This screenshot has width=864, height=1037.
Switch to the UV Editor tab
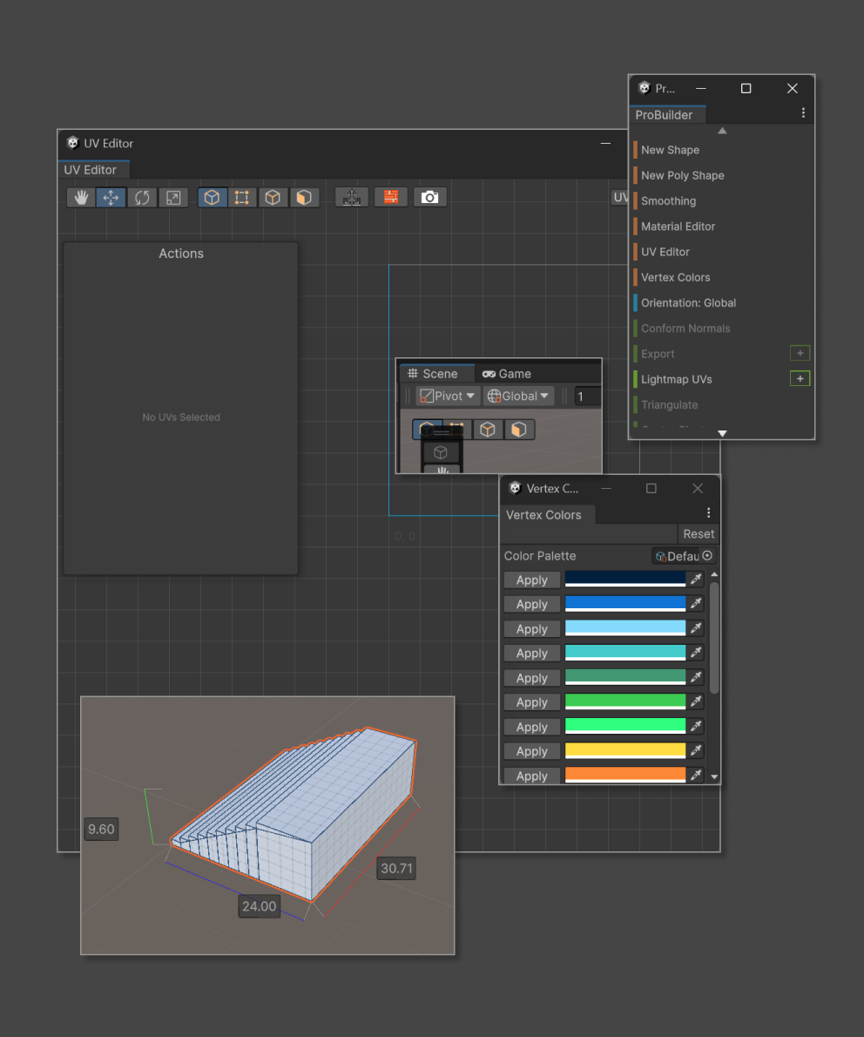tap(91, 170)
